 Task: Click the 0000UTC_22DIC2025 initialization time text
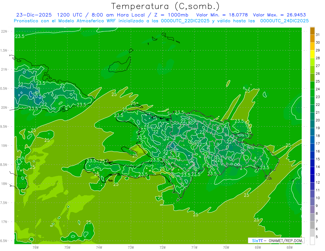pyautogui.click(x=185, y=21)
